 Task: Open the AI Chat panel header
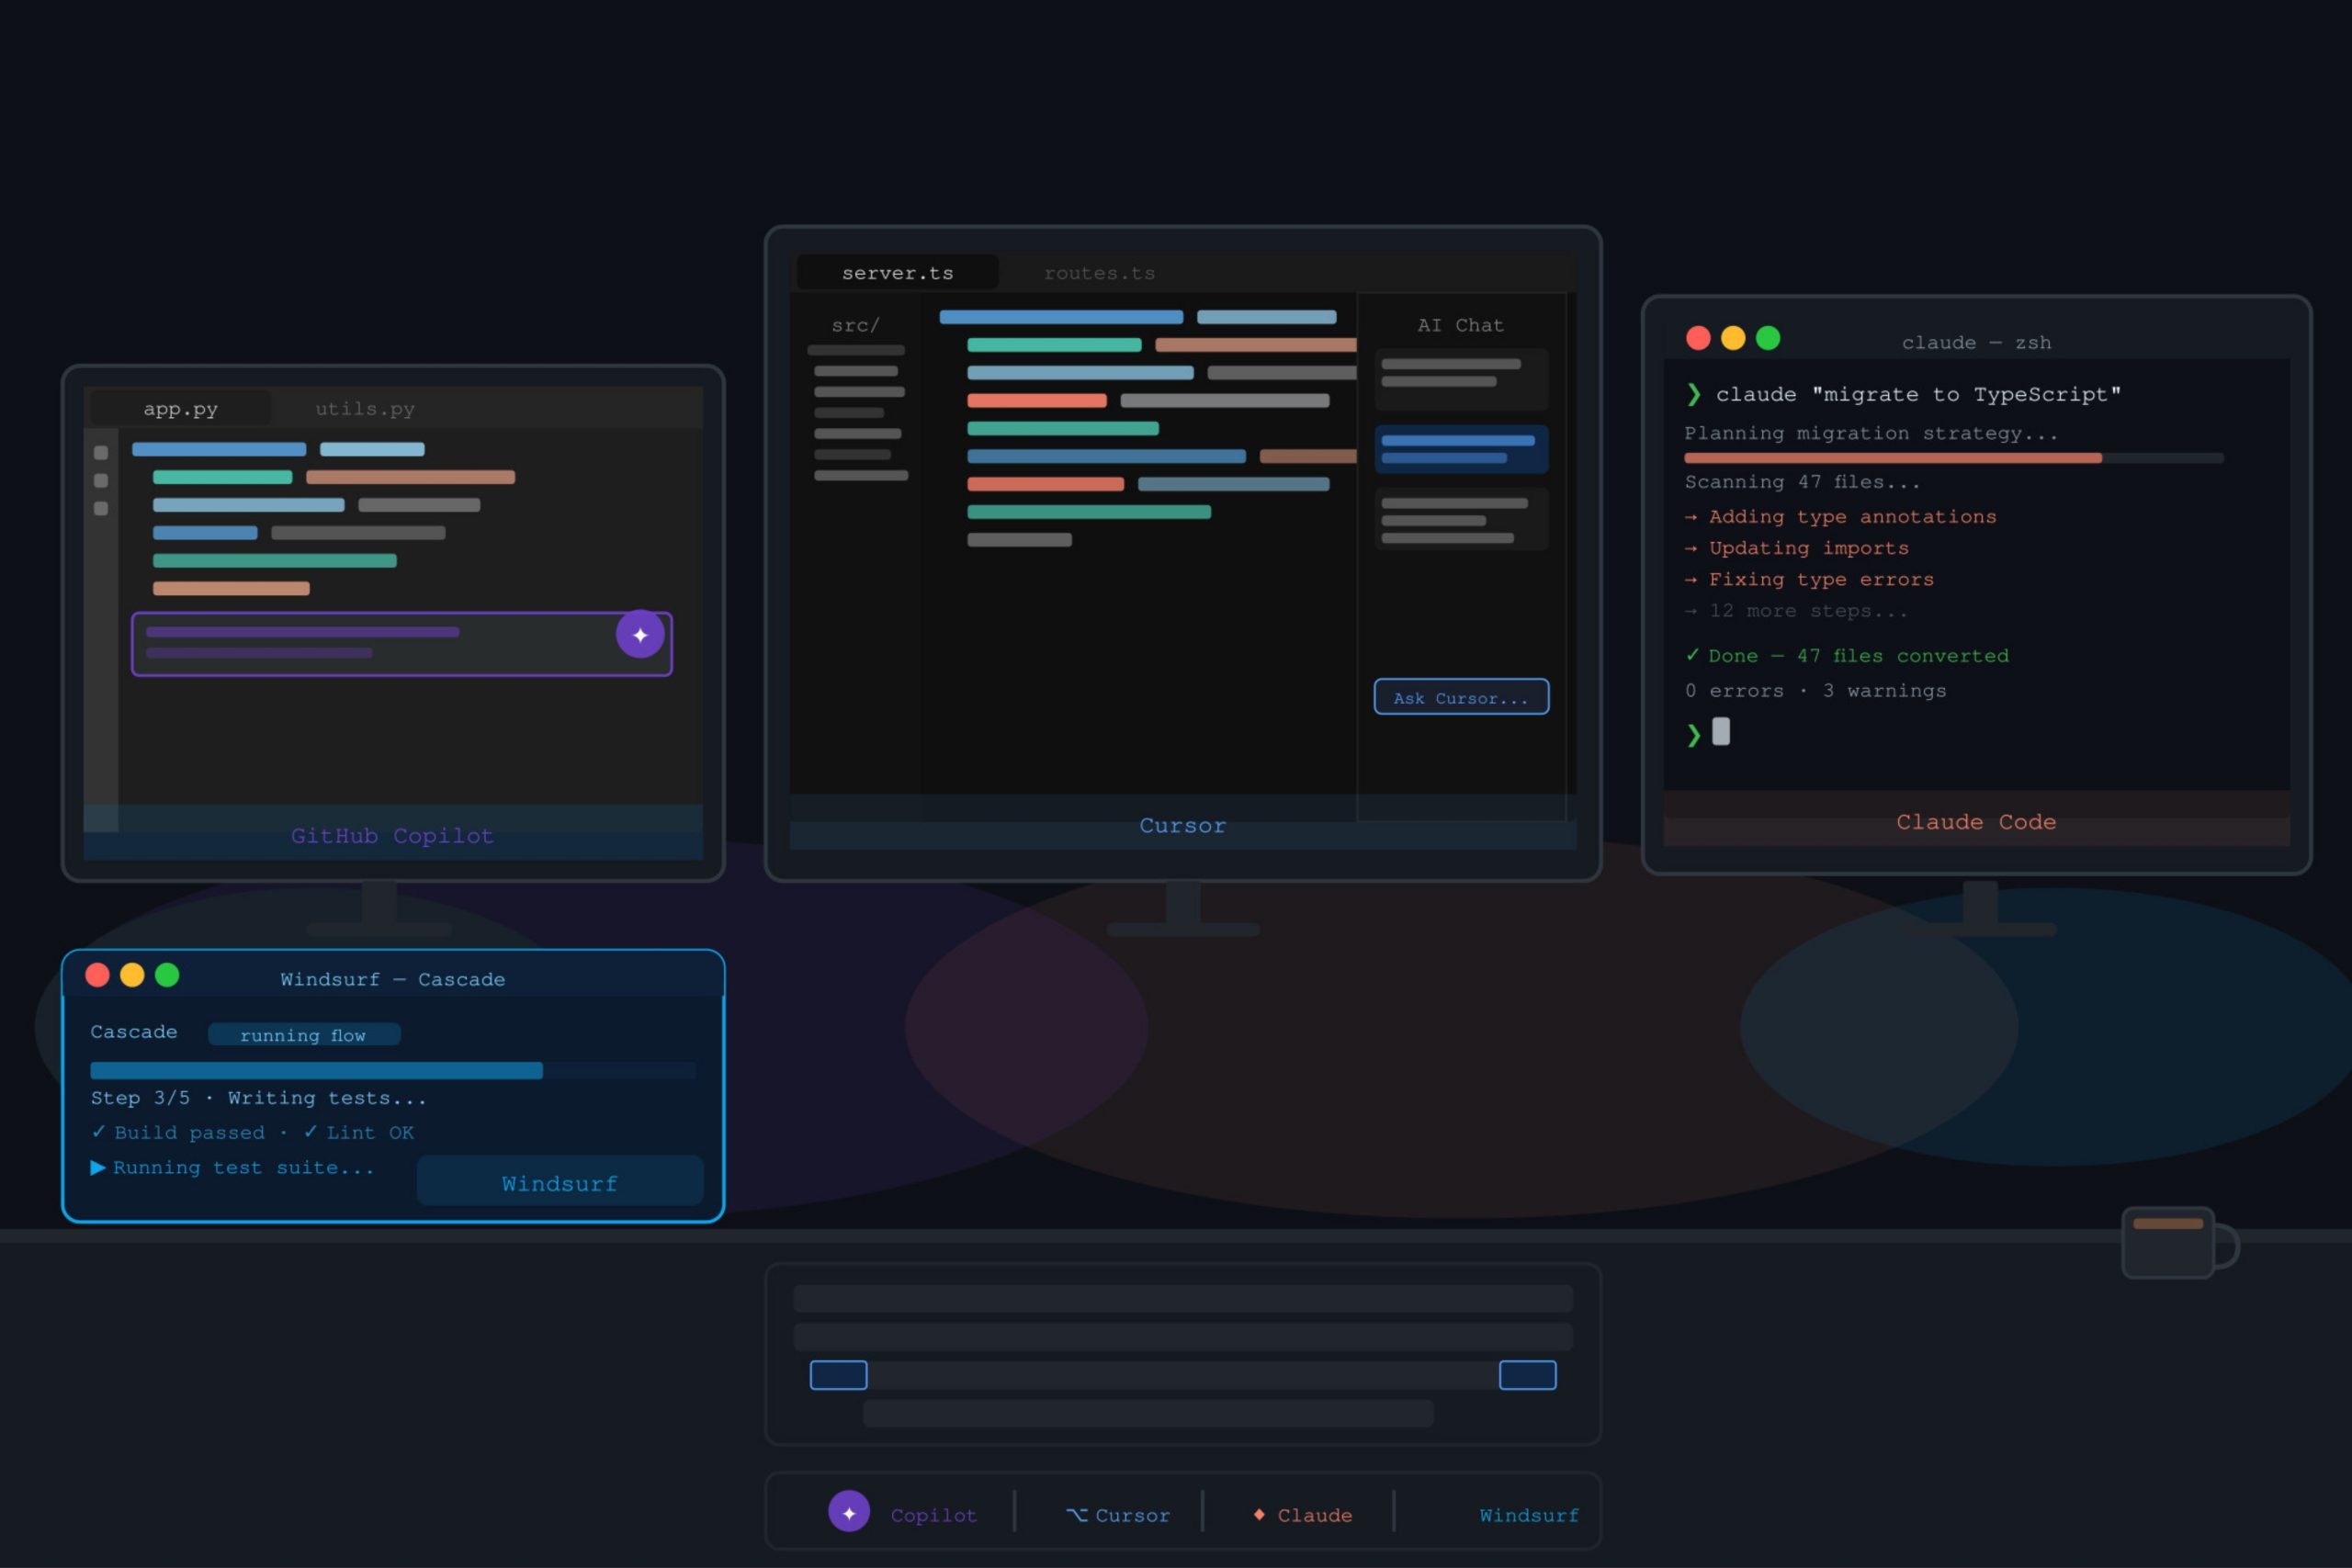click(1460, 325)
